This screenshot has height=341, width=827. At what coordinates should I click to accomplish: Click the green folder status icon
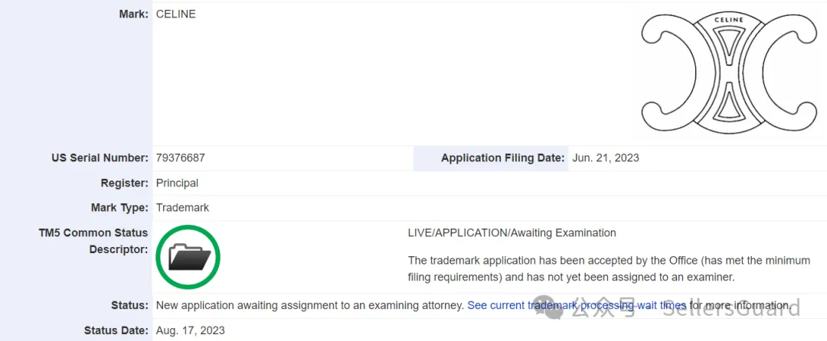[188, 258]
